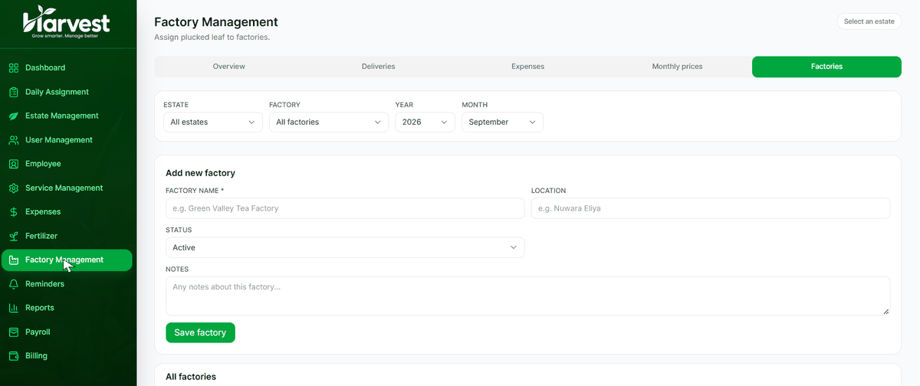
Task: Go to Fertilizer page
Action: pos(67,236)
